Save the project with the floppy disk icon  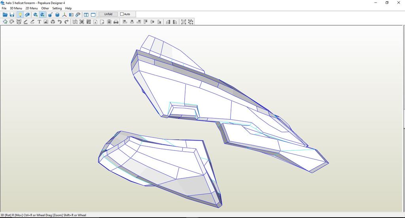(x=12, y=15)
